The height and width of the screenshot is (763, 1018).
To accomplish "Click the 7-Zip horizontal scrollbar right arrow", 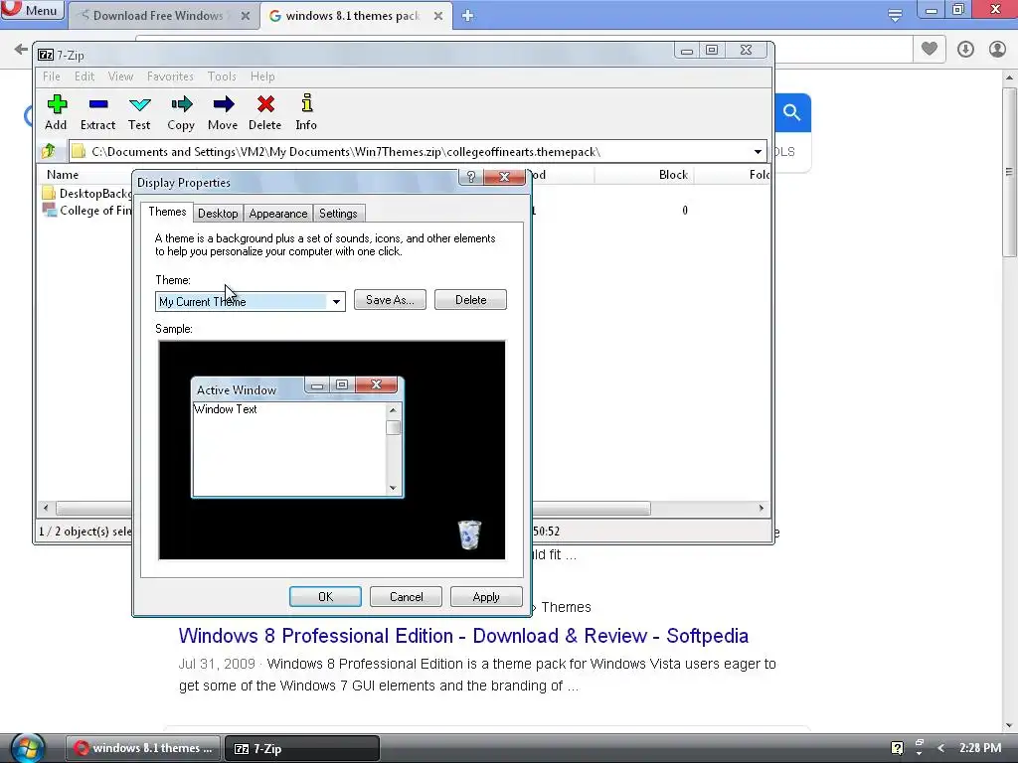I will pyautogui.click(x=762, y=508).
